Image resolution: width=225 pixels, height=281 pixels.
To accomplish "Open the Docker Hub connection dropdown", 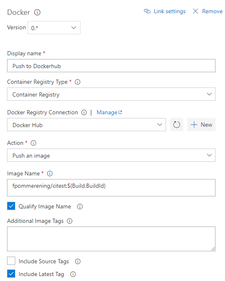I will pyautogui.click(x=86, y=125).
